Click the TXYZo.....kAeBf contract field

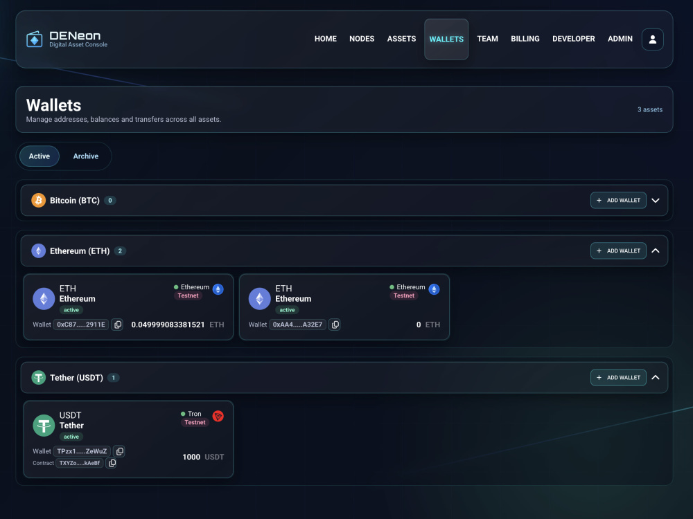80,463
